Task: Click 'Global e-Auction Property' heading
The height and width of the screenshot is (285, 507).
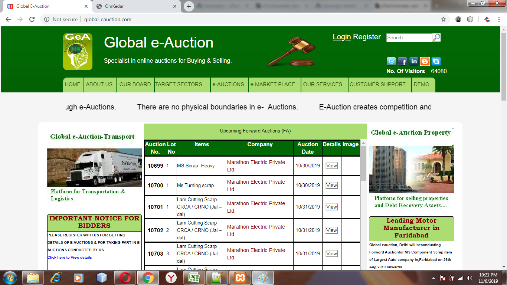Action: click(411, 132)
